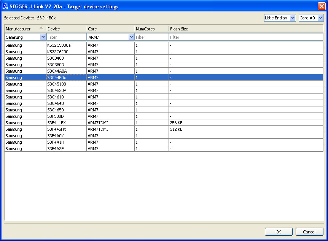
Task: Select the S3C44A0A device row
Action: coord(164,71)
